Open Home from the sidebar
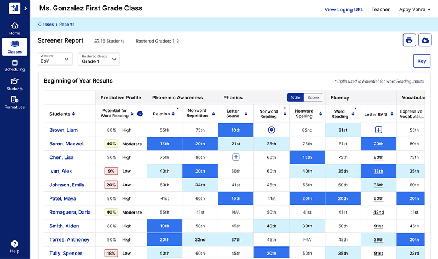Viewport: 438px width, 259px height. pos(15,28)
